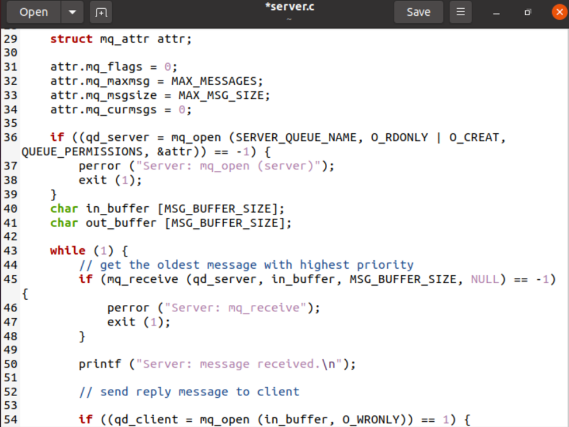Click string "Server: message received.\n"
The height and width of the screenshot is (427, 569).
pos(239,364)
